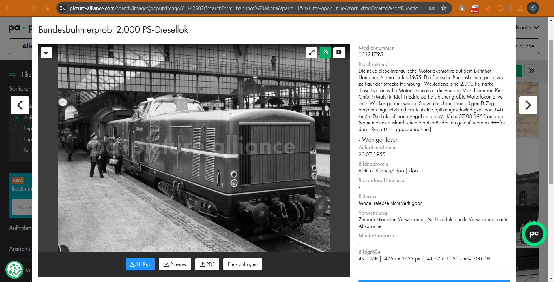Click the double chevron expand icon

coord(531,71)
